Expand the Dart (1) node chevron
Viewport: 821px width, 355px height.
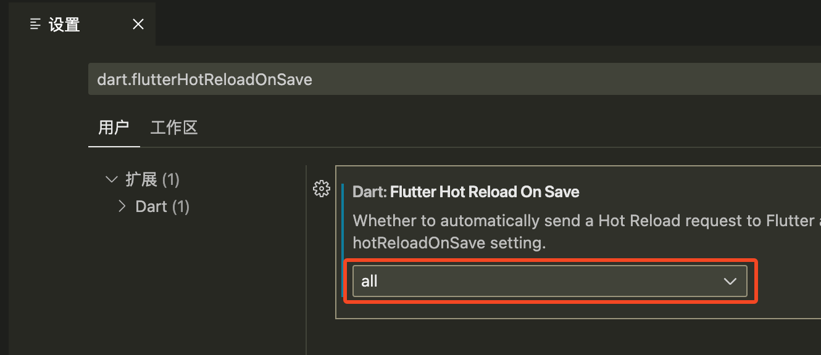coord(122,206)
